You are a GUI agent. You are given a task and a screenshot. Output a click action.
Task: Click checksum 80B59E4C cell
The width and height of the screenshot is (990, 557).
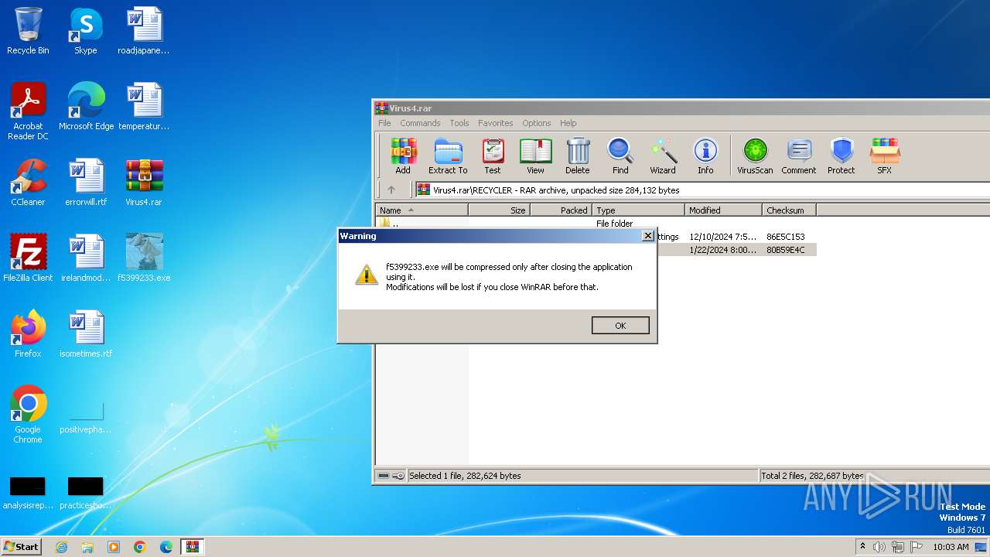[x=786, y=250]
